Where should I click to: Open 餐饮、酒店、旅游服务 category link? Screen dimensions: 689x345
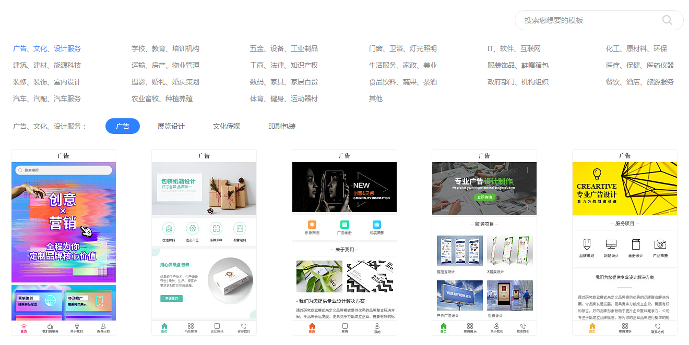click(640, 82)
